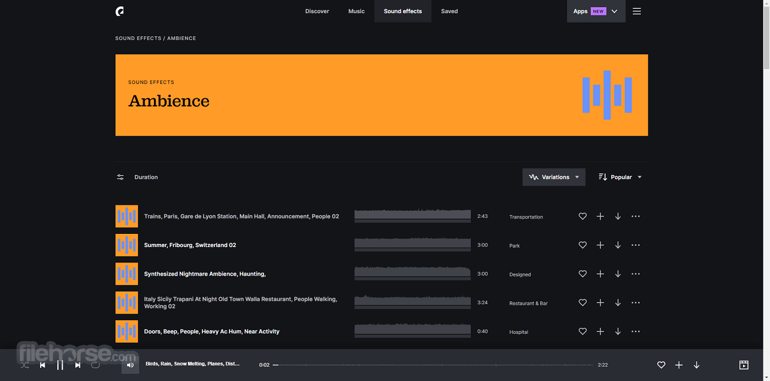
Task: Open the Duration filter
Action: tap(146, 177)
